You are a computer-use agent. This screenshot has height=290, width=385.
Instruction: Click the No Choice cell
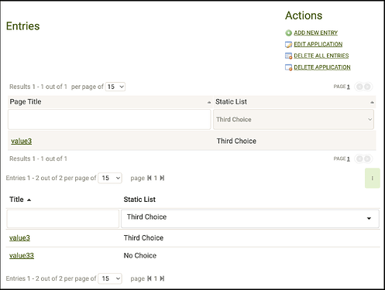(140, 256)
